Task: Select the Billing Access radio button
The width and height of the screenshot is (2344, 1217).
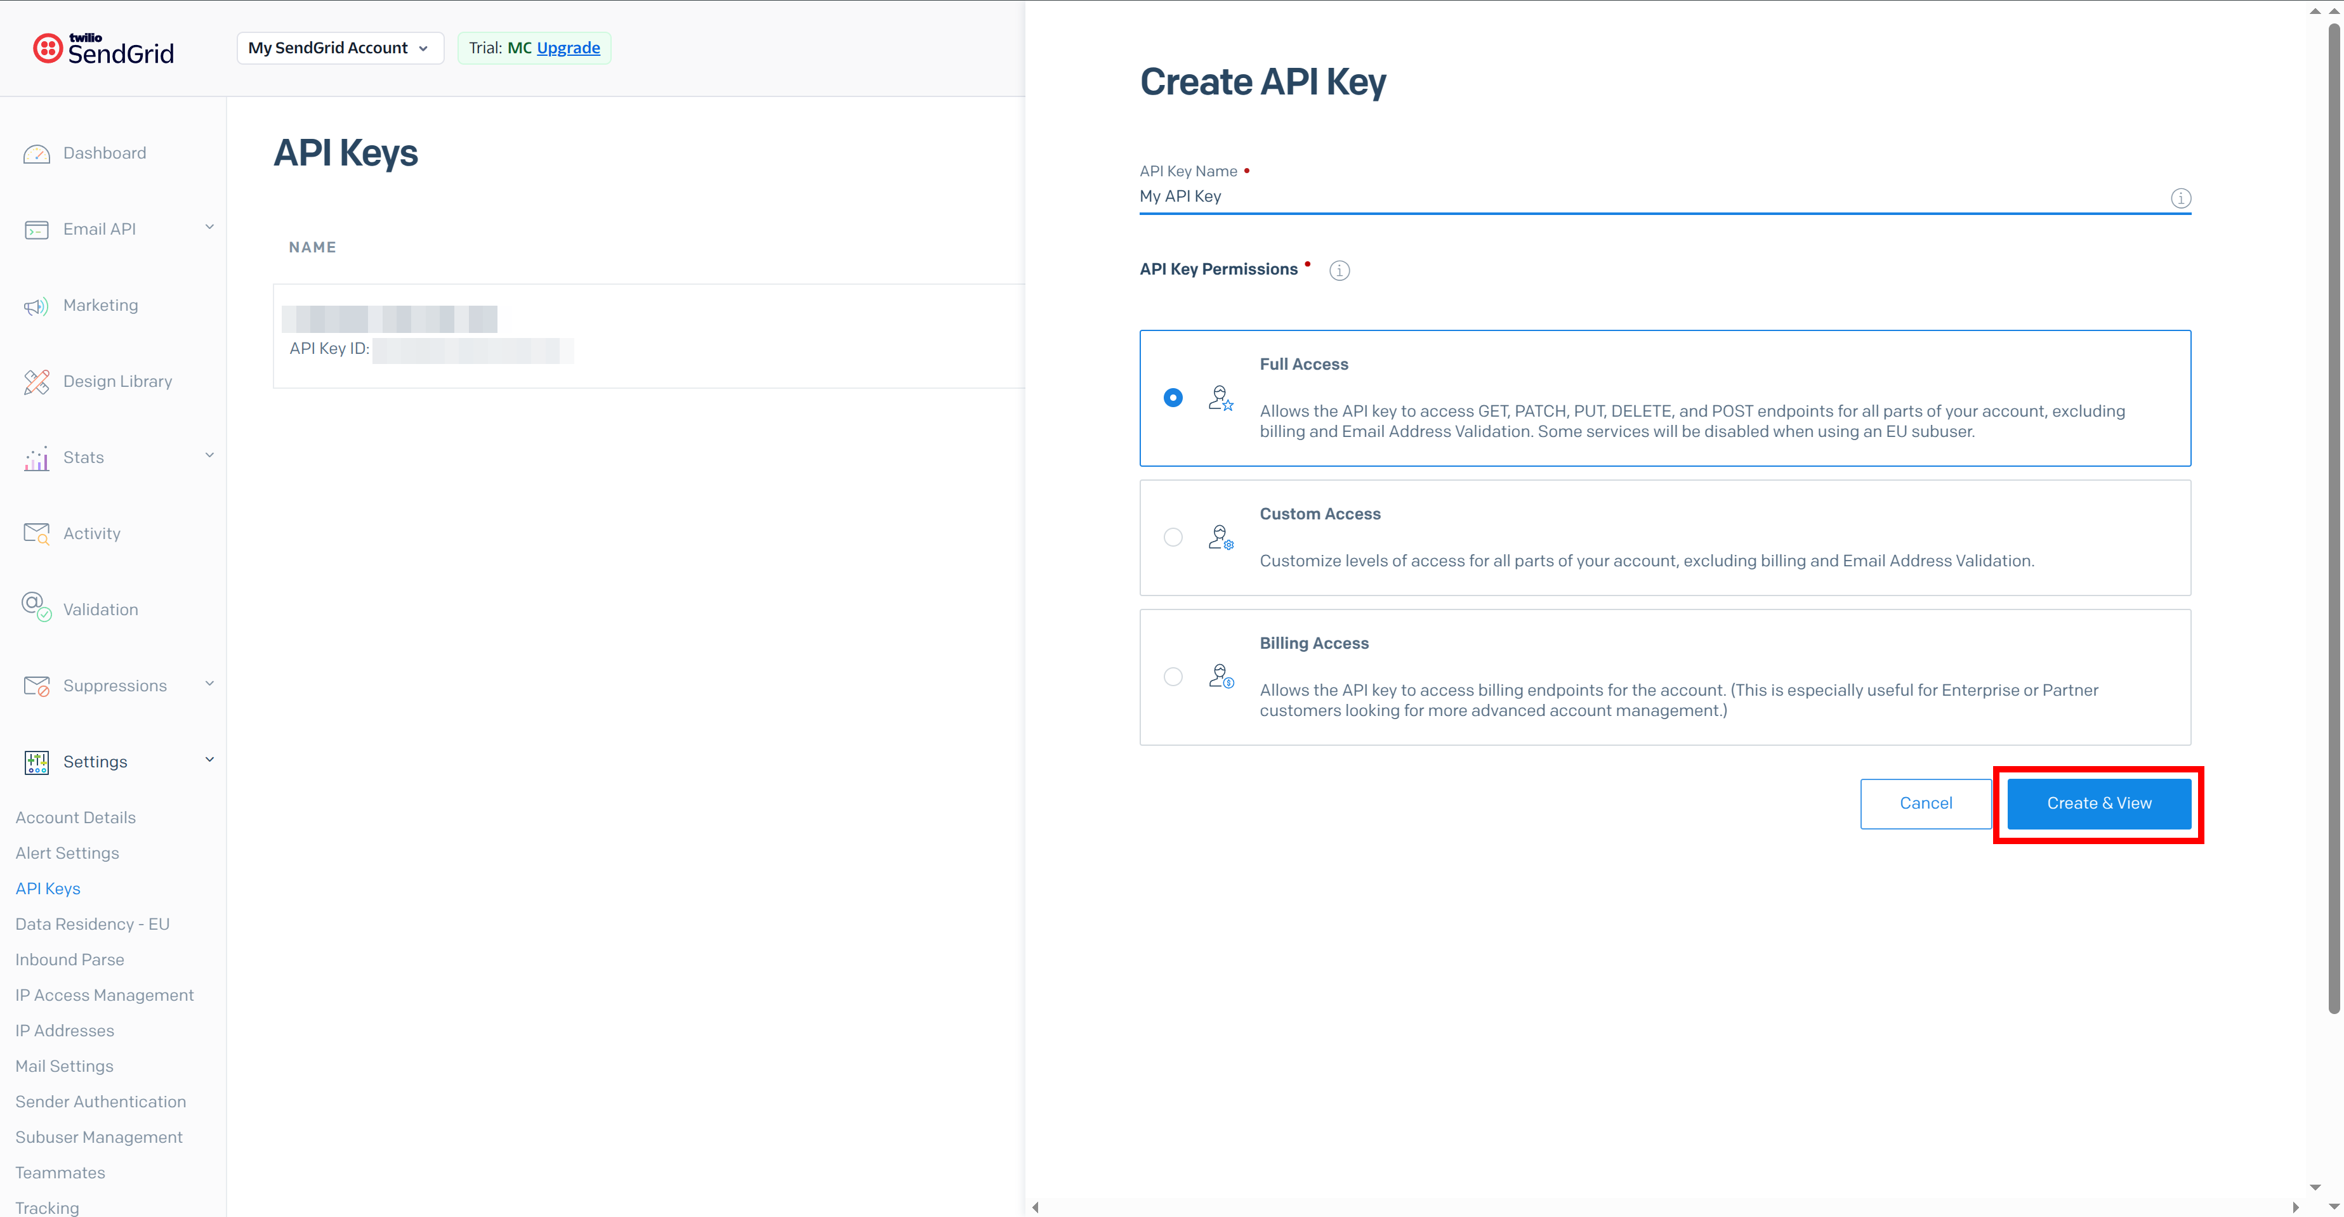Action: tap(1173, 677)
